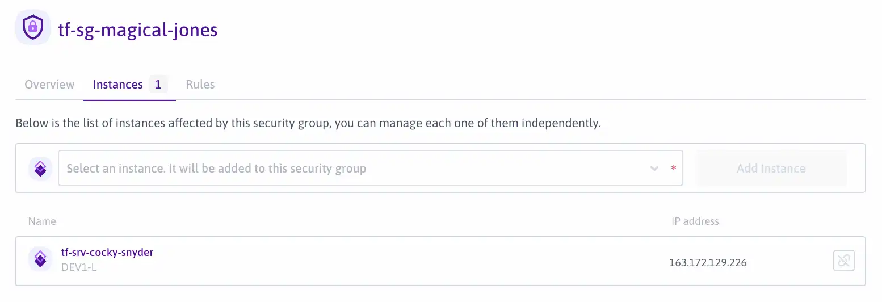Click the DEV1-L instance type label
Image resolution: width=882 pixels, height=302 pixels.
point(78,267)
